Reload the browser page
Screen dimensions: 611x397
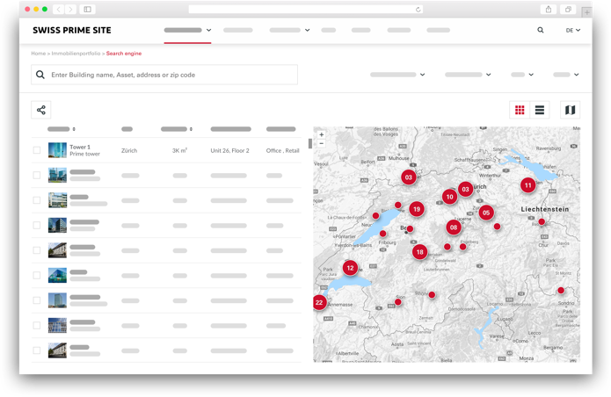click(418, 10)
